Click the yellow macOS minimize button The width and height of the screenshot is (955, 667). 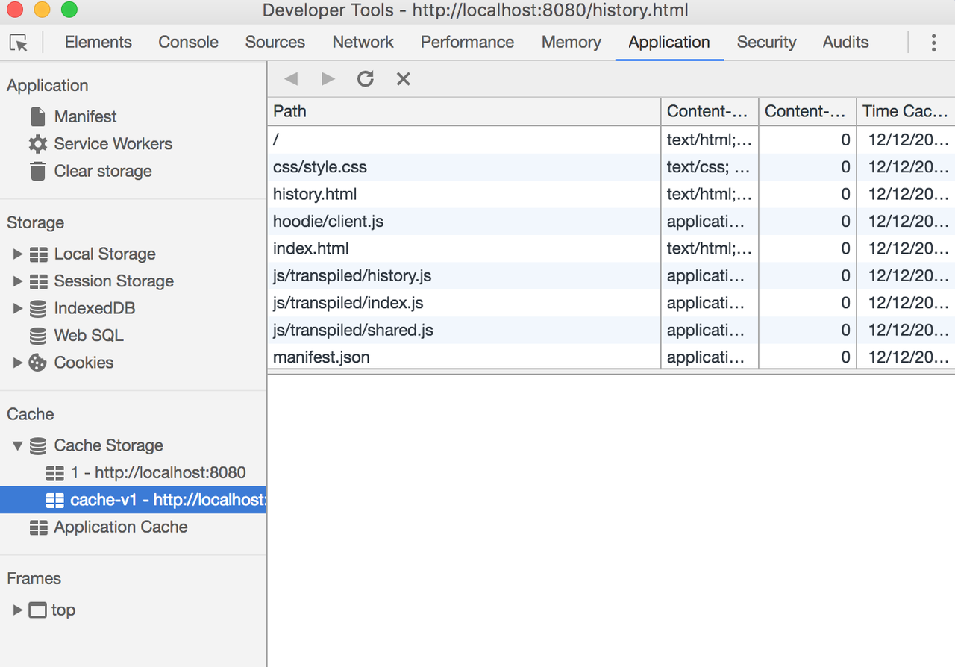(x=42, y=10)
